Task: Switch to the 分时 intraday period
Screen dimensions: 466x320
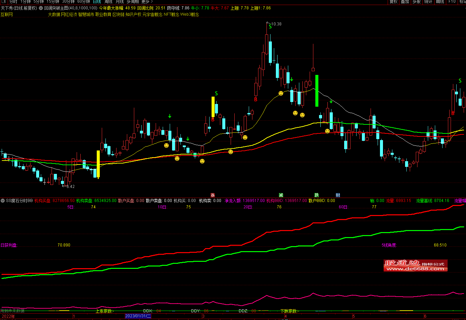Action: click(13, 2)
